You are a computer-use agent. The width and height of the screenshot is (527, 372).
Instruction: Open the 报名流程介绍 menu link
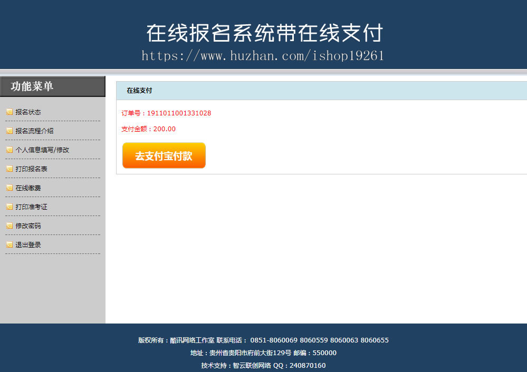pyautogui.click(x=35, y=131)
